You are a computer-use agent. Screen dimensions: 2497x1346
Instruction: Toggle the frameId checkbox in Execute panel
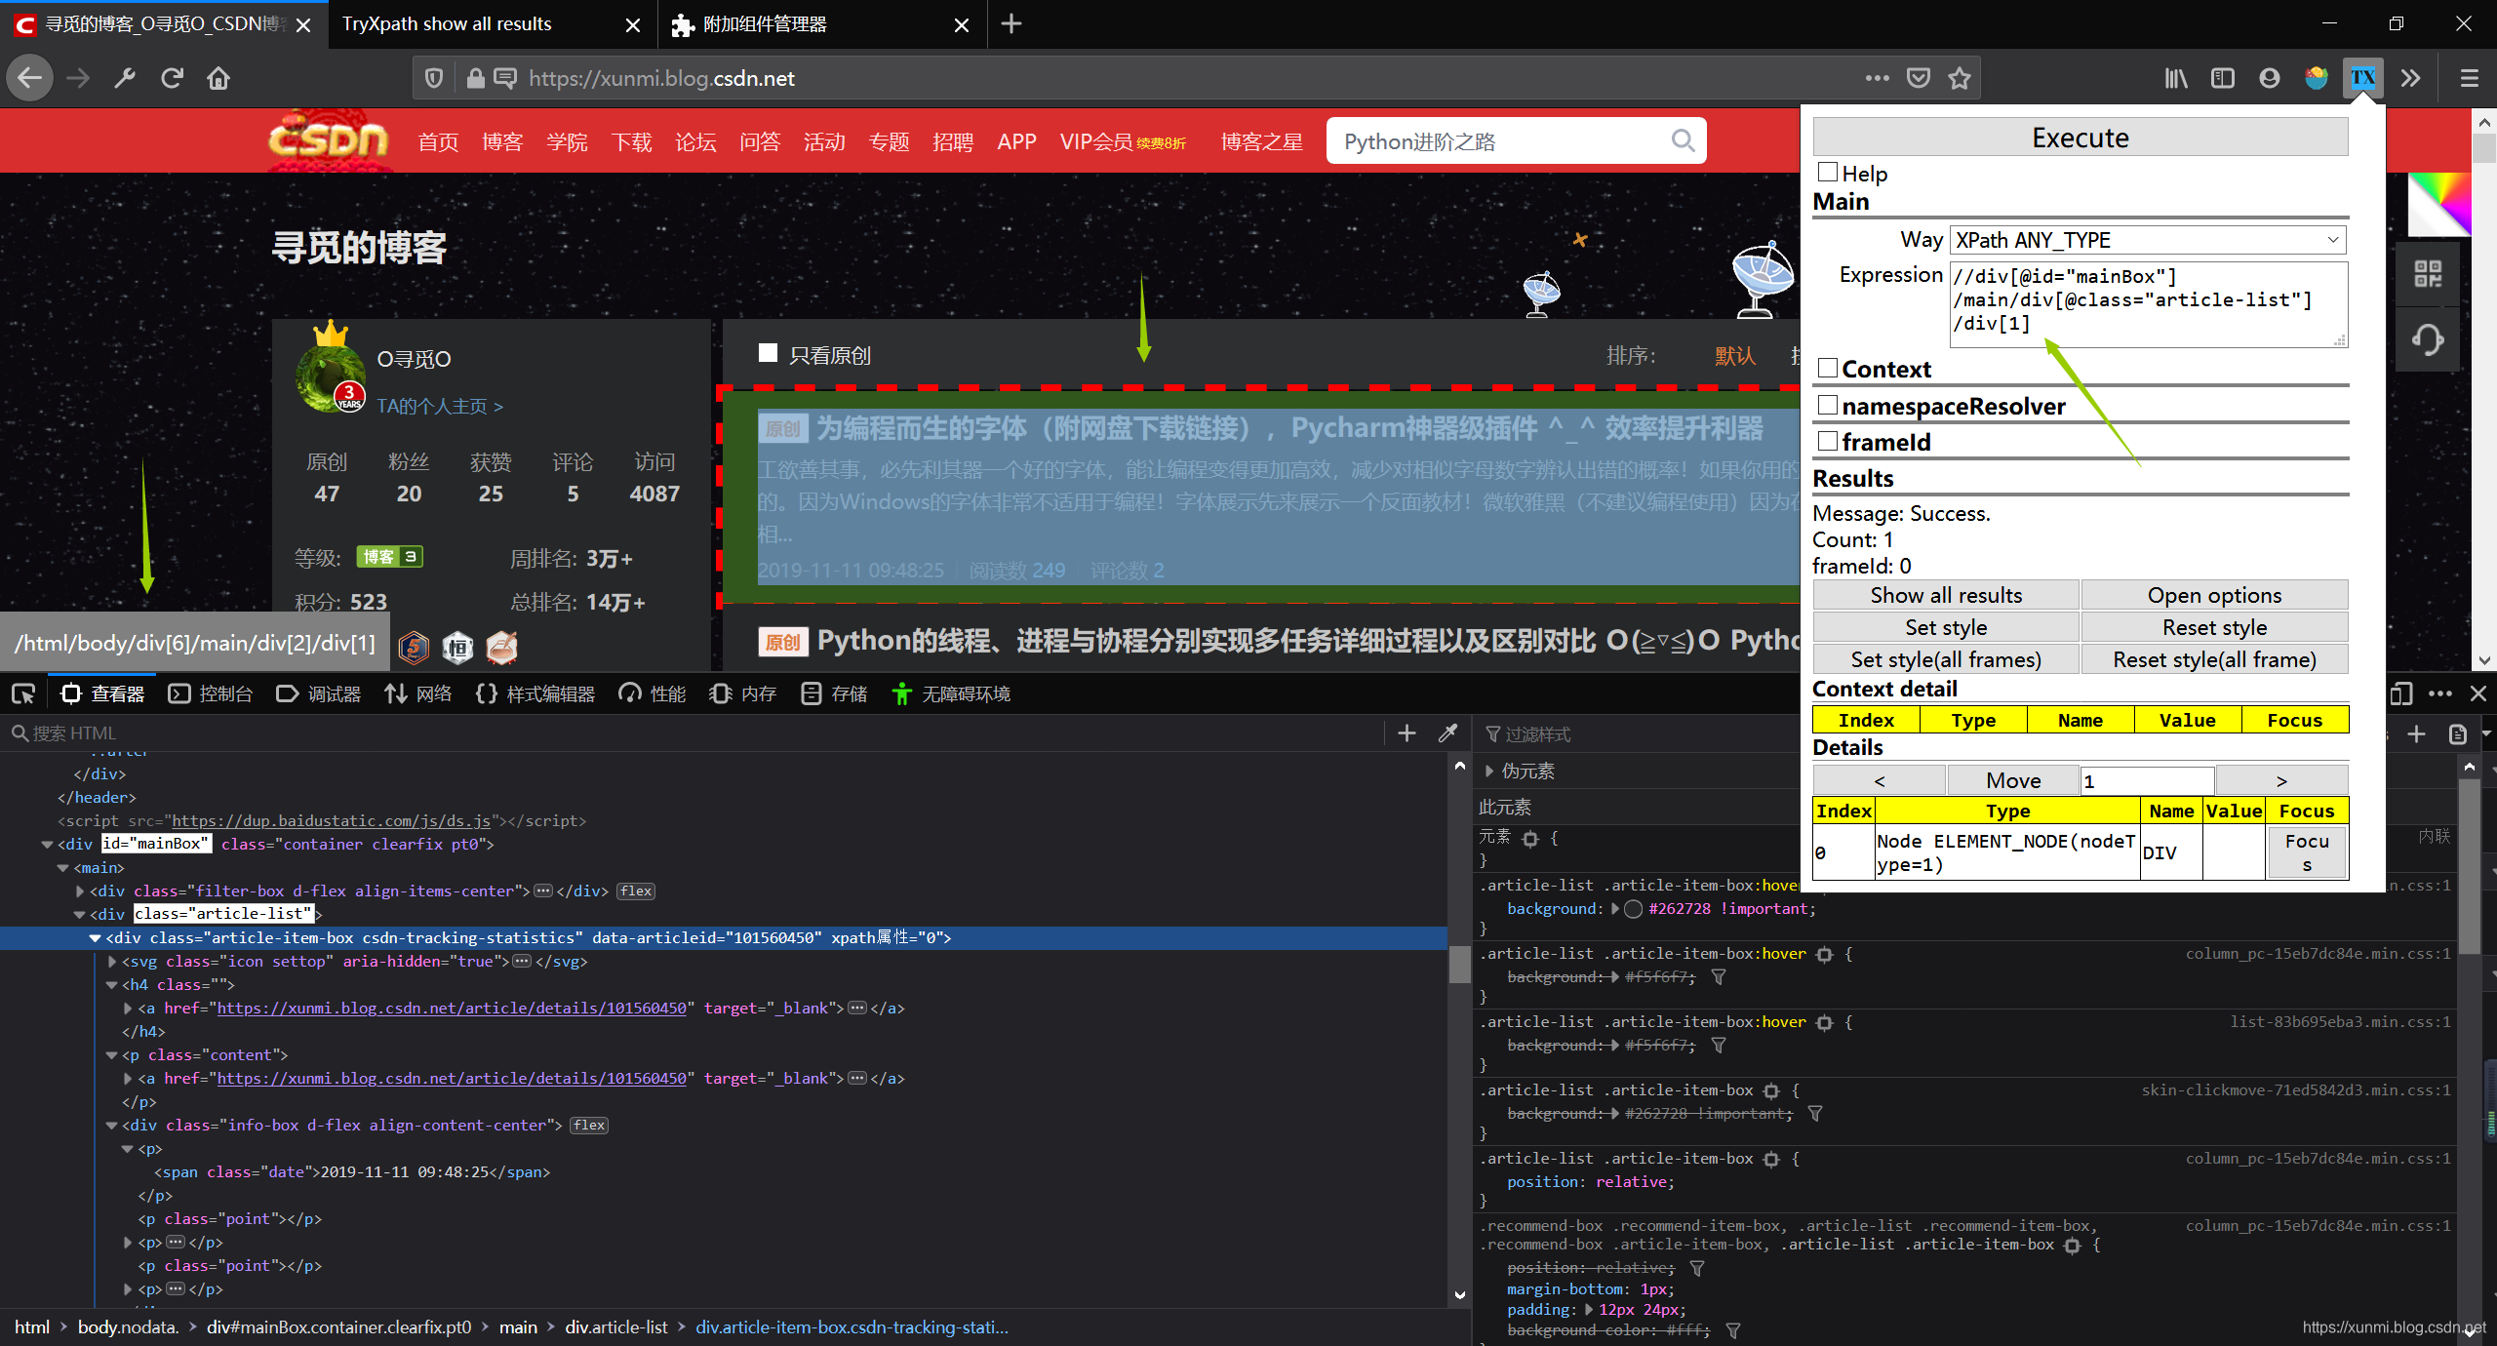1828,439
